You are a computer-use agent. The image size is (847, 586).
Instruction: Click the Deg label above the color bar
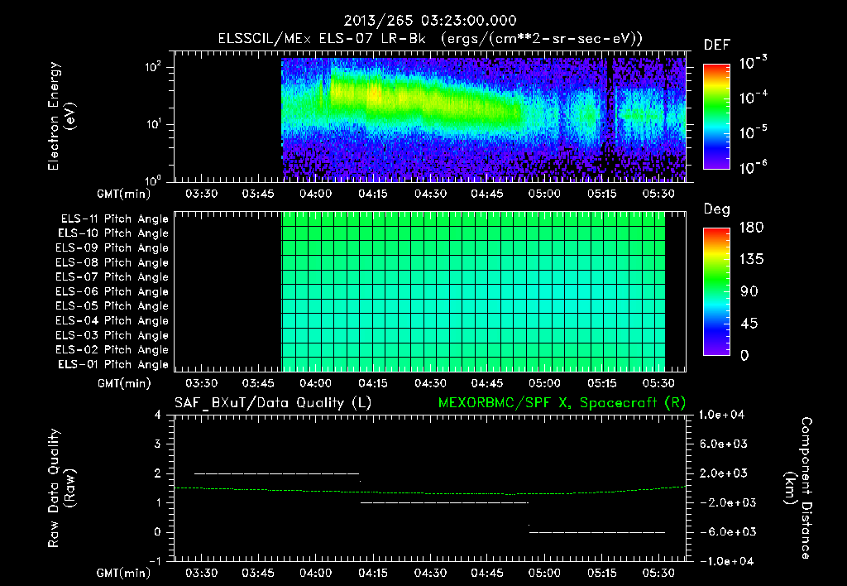coord(716,209)
